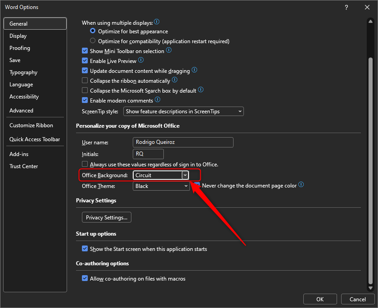
Task: Switch to the Display category
Action: [35, 36]
